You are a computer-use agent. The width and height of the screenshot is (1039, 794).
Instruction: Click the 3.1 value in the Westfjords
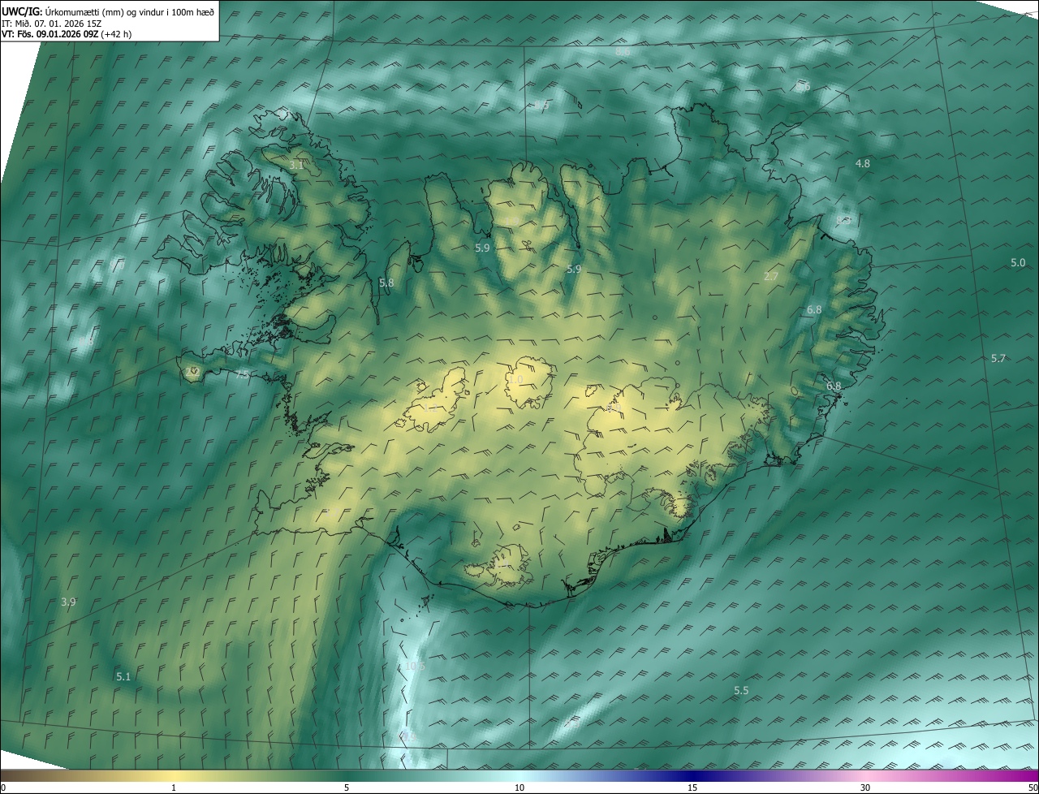point(296,165)
